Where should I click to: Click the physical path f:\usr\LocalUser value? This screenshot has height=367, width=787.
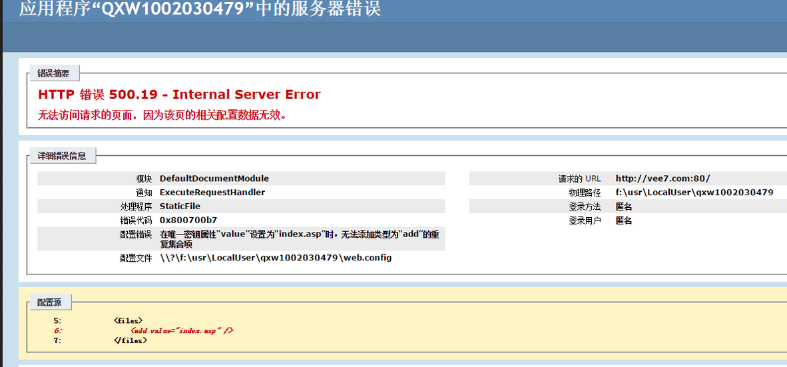point(694,192)
